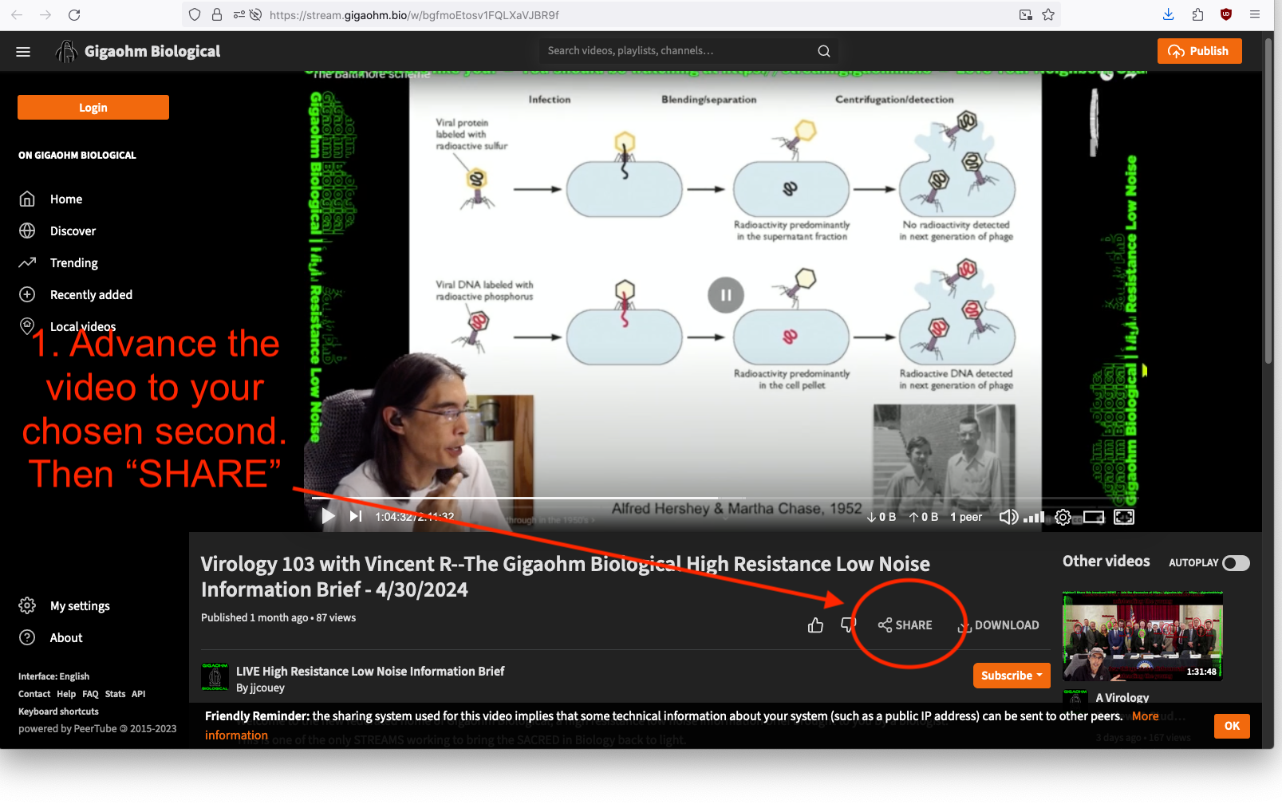Open Trending in sidebar

point(74,263)
